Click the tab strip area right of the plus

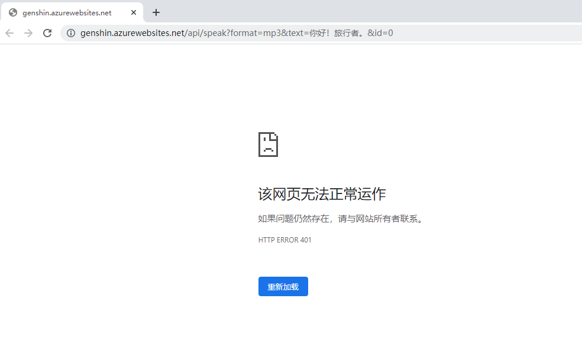click(x=296, y=12)
